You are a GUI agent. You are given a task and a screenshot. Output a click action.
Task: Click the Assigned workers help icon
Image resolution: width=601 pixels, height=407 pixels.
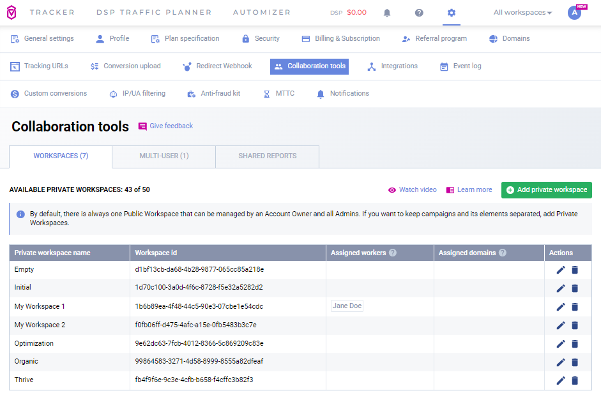(x=393, y=253)
